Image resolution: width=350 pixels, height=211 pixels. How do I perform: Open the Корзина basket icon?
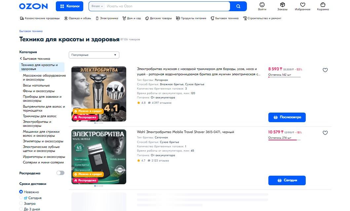pyautogui.click(x=323, y=5)
